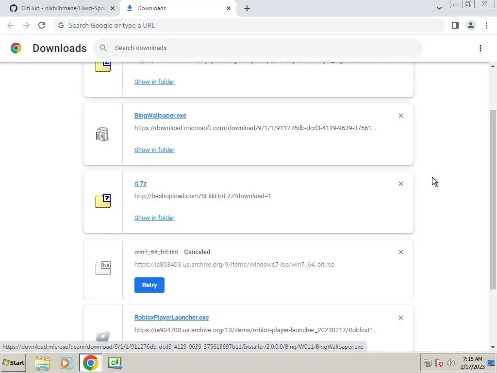Image resolution: width=497 pixels, height=373 pixels.
Task: Click the taskbar clock showing 7:15 AM
Action: 472,363
